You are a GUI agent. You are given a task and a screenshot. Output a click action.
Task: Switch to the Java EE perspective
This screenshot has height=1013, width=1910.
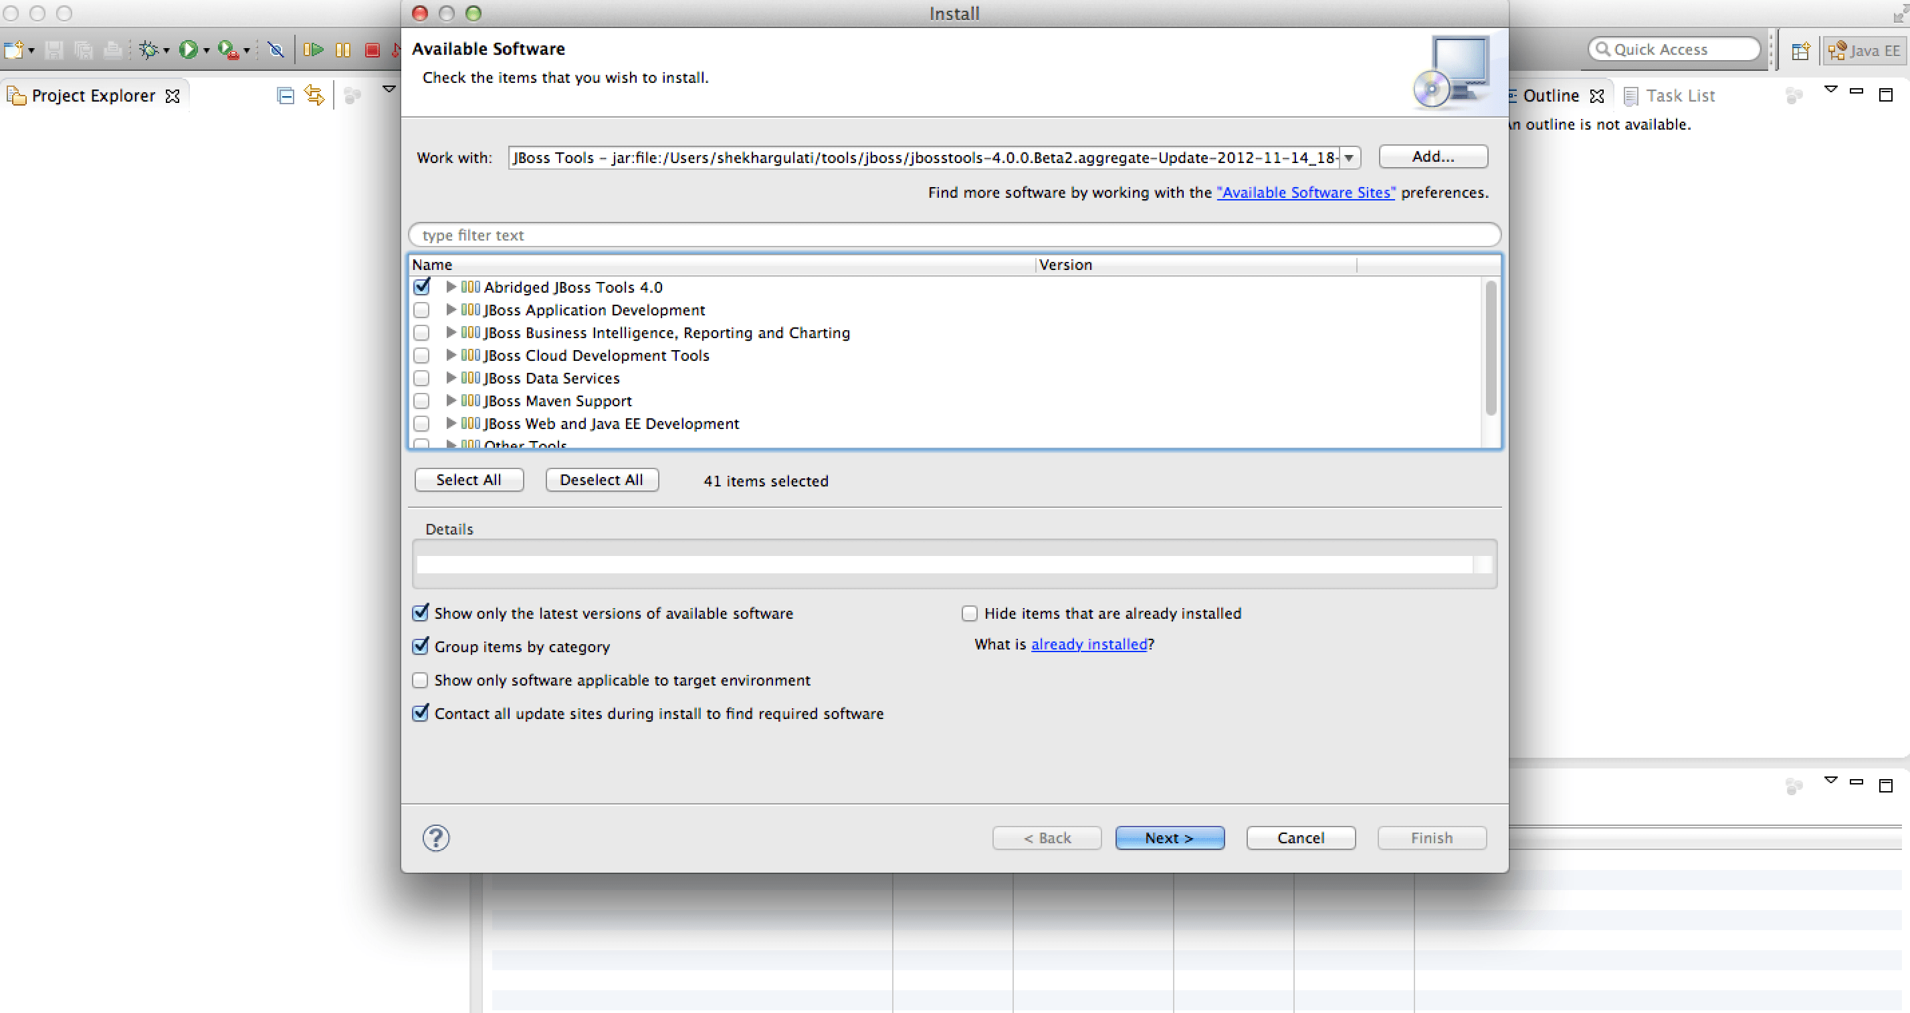(x=1864, y=49)
